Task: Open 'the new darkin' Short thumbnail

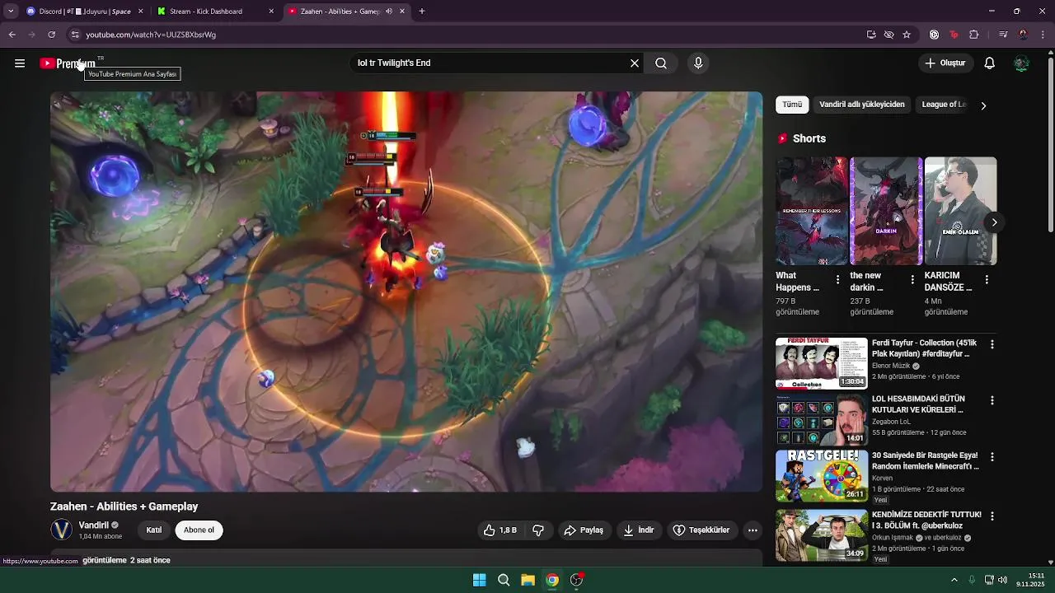Action: click(885, 211)
